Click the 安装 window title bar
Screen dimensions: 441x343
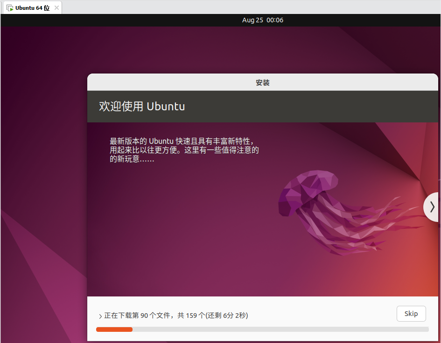tap(262, 82)
